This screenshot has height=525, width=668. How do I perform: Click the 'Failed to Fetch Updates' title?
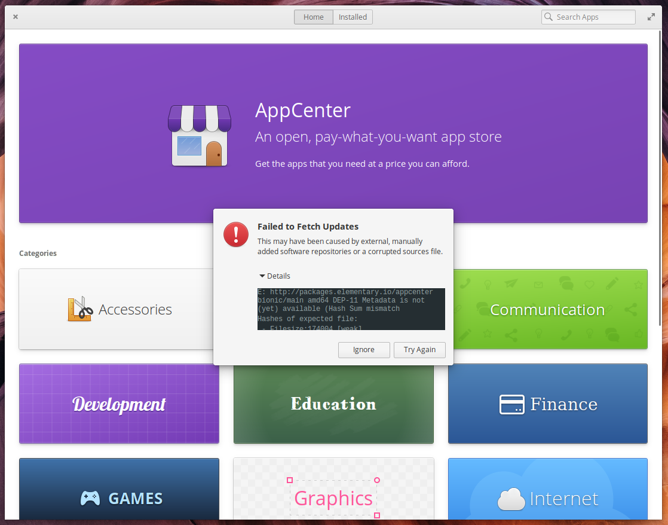(308, 227)
